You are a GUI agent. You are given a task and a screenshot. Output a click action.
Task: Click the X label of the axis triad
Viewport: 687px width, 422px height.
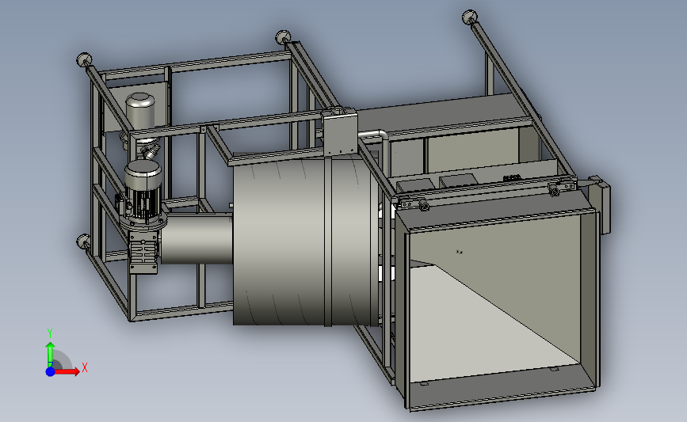tap(85, 367)
